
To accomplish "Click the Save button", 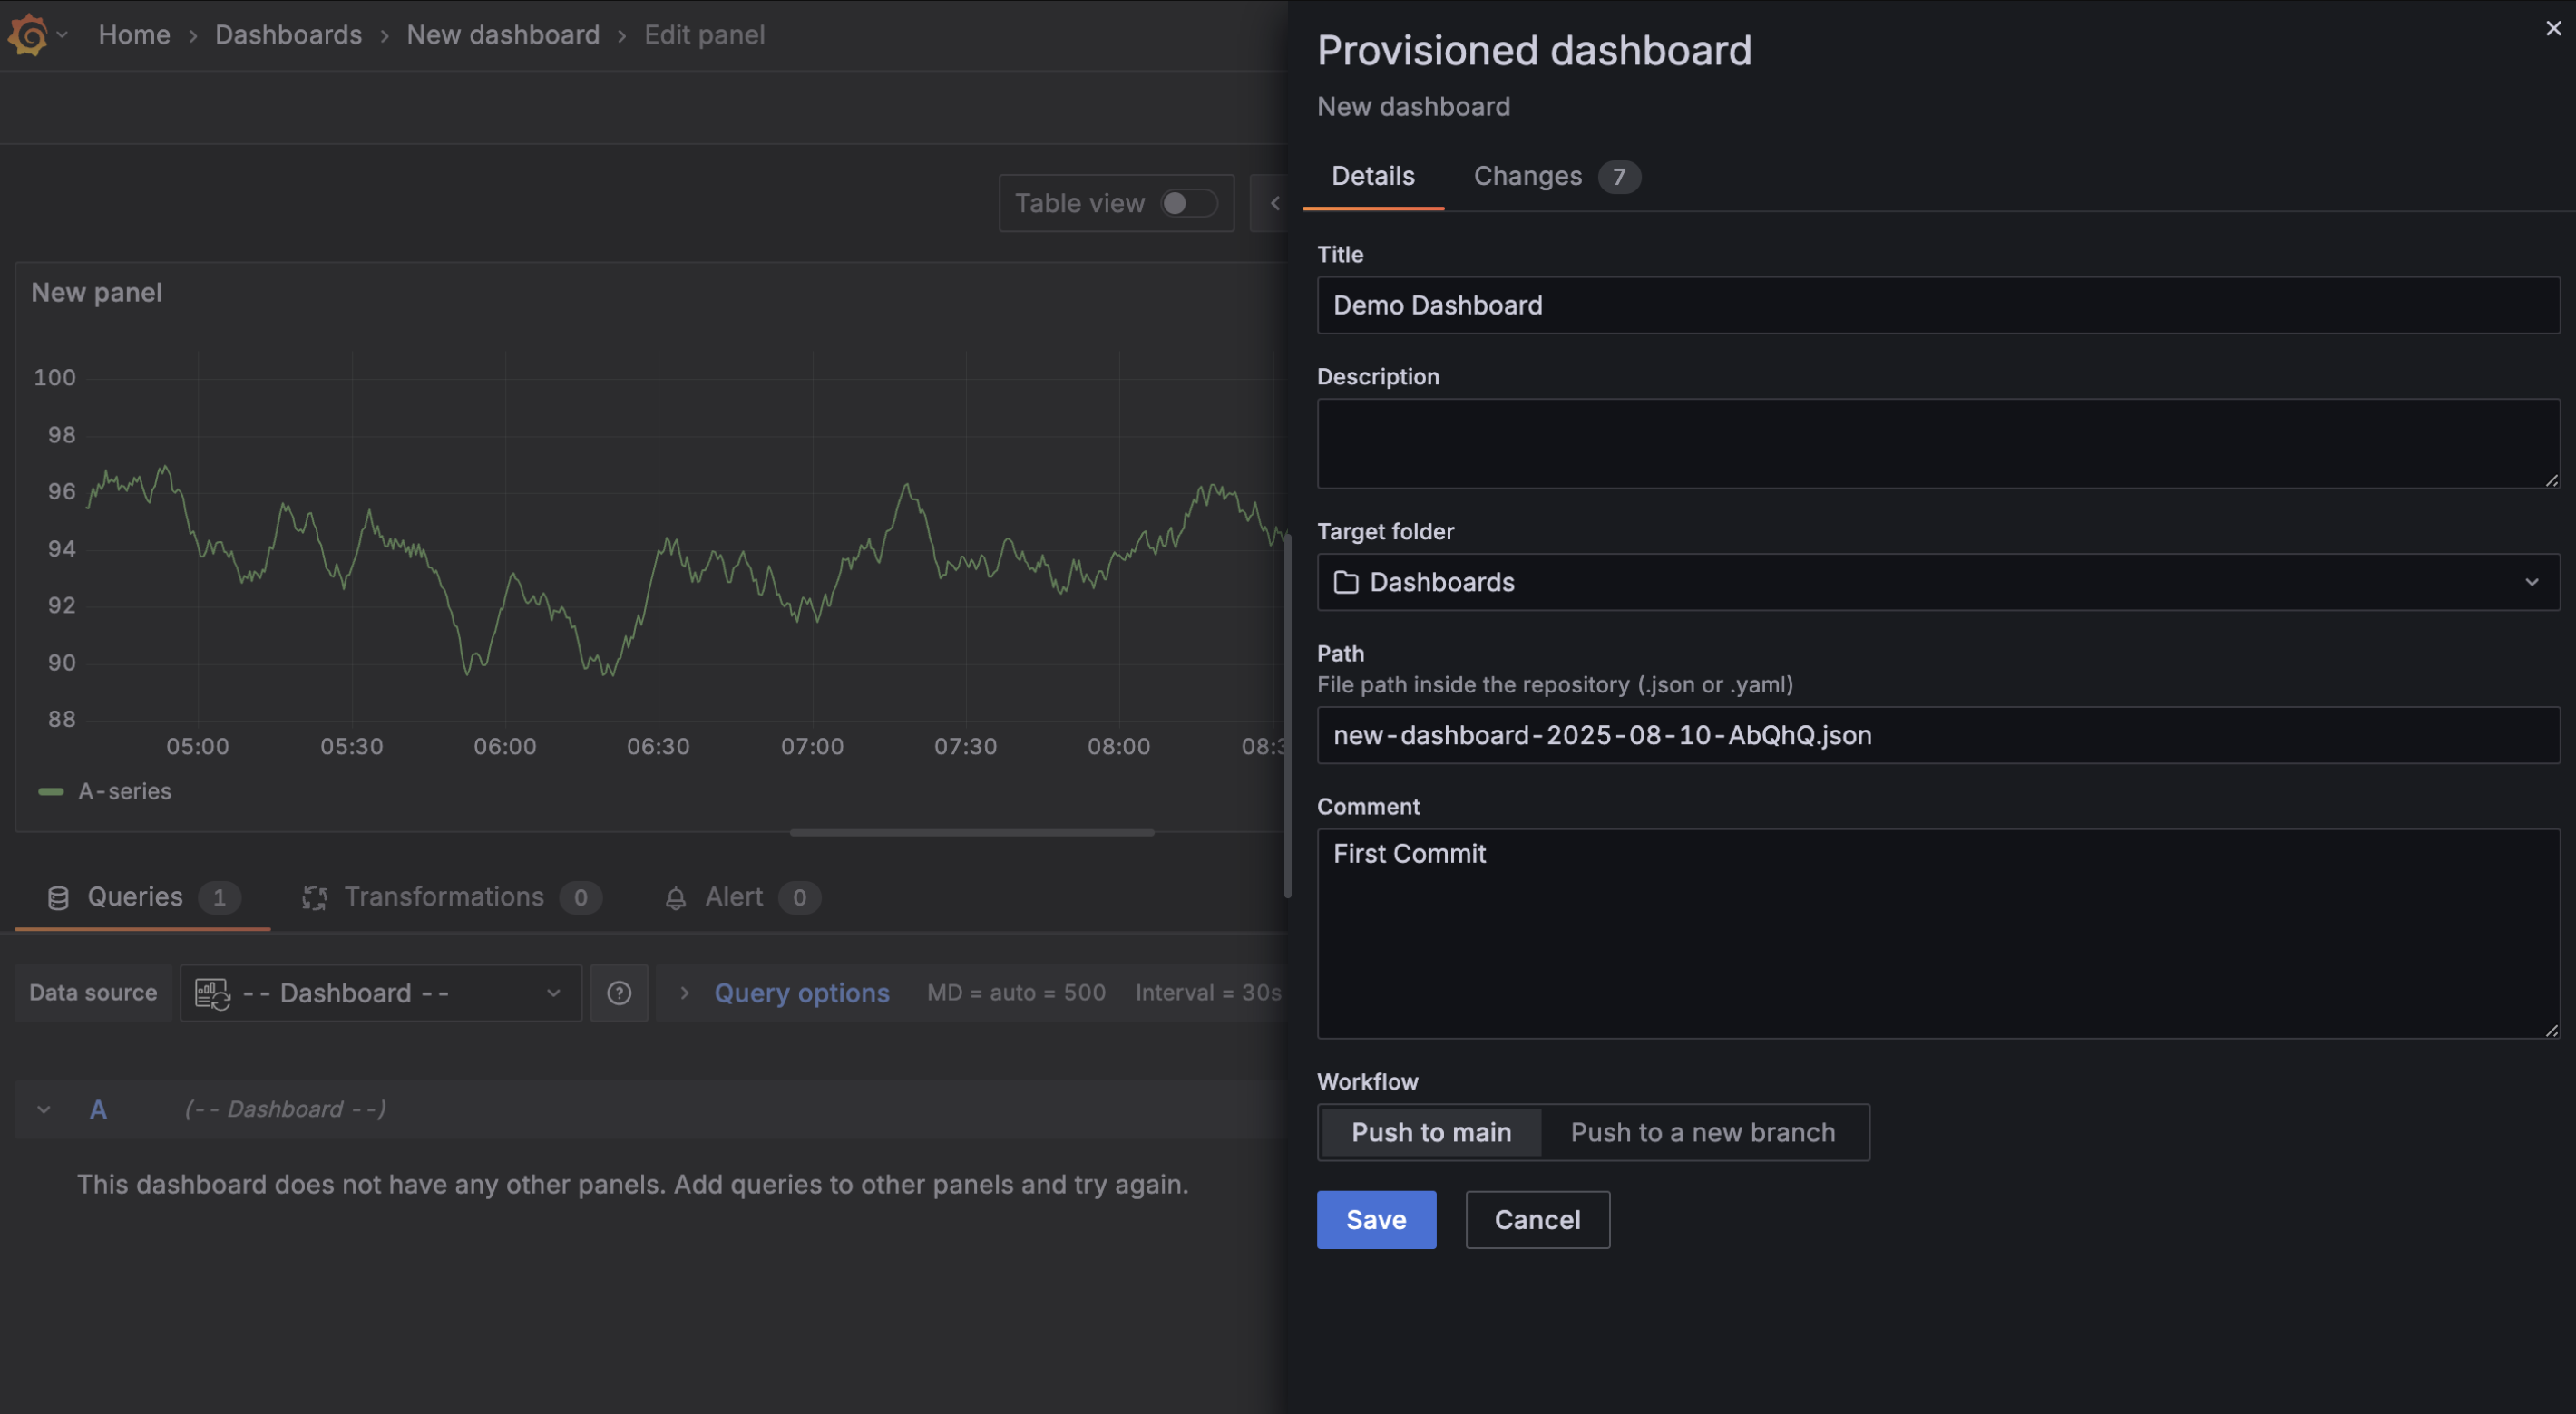I will tap(1376, 1219).
